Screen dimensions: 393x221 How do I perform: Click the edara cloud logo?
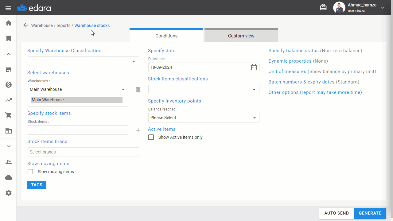[x=34, y=8]
